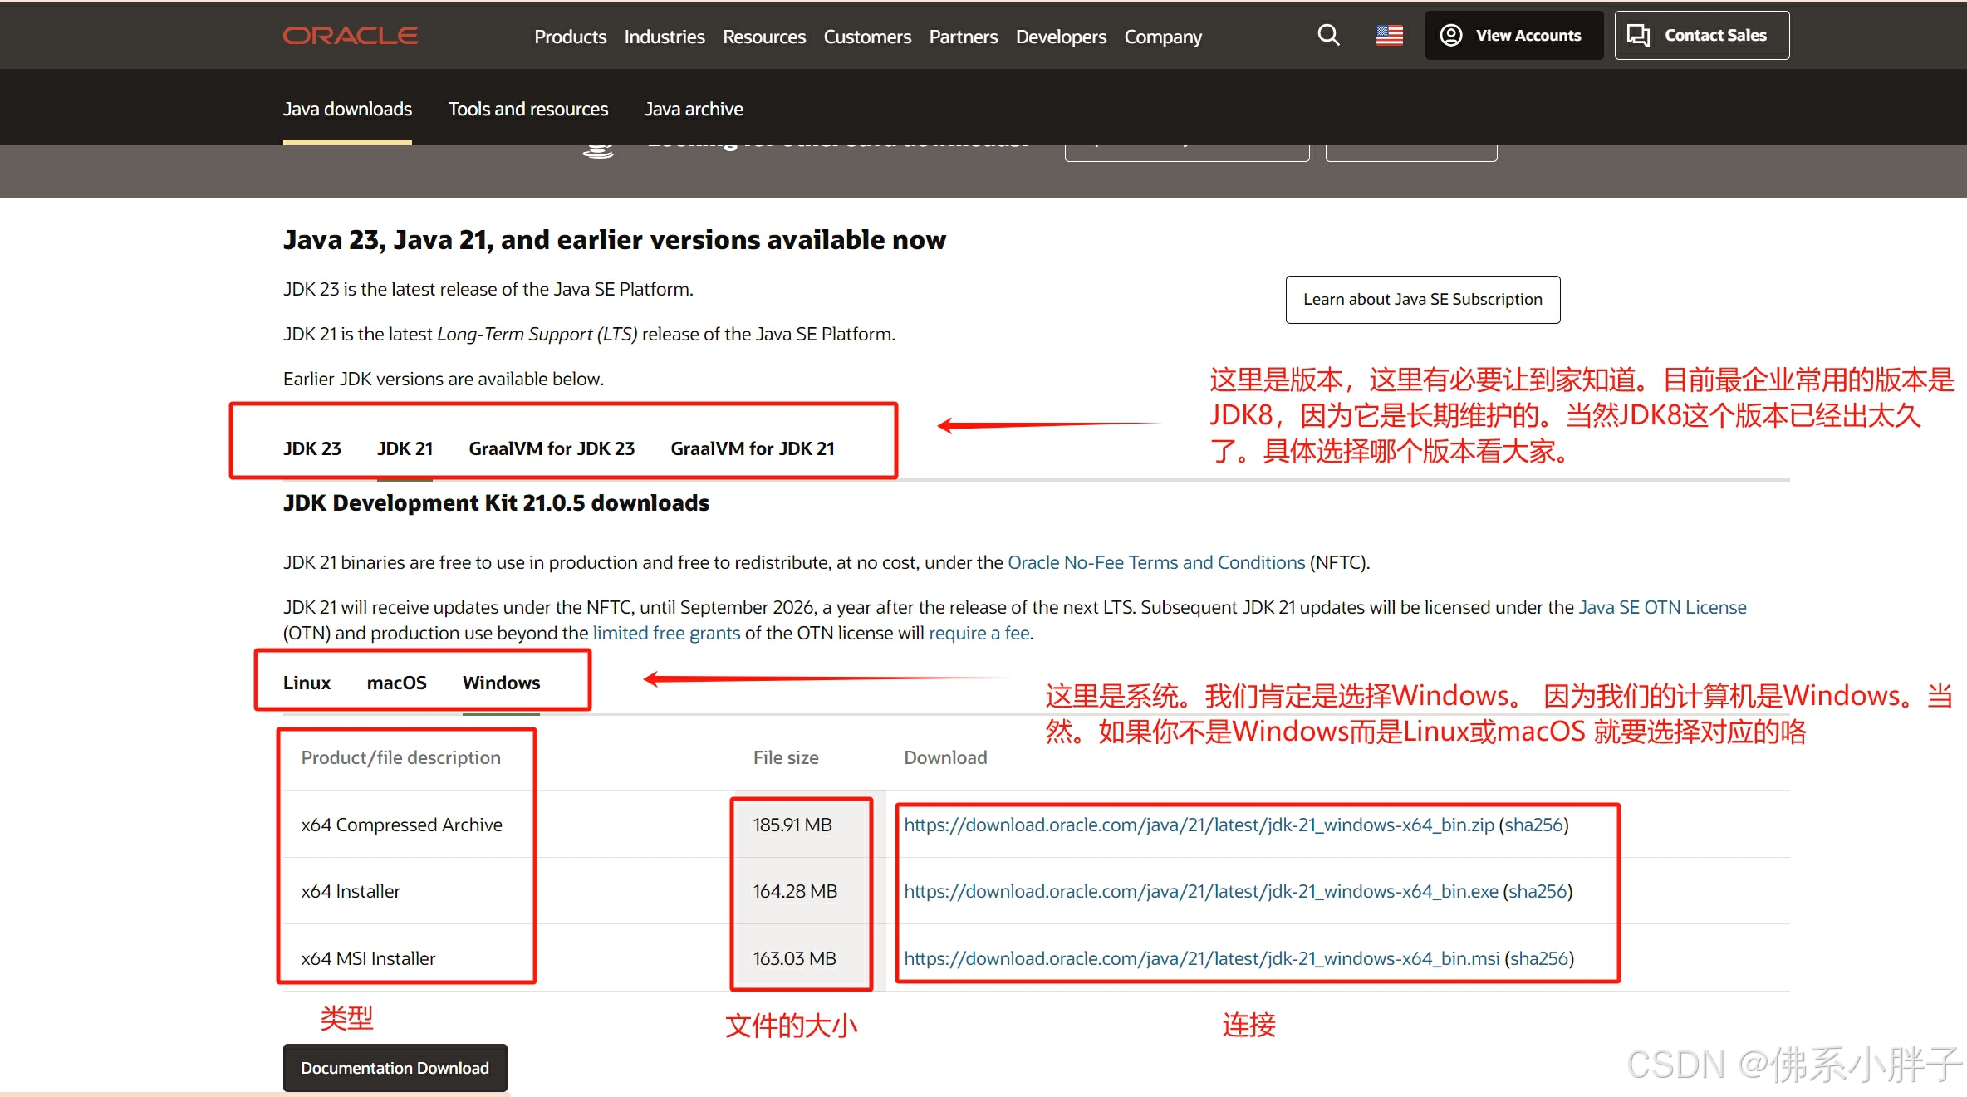Download the windows-x64_bin.zip link
Screen dimensions: 1967x1097
(x=1198, y=825)
